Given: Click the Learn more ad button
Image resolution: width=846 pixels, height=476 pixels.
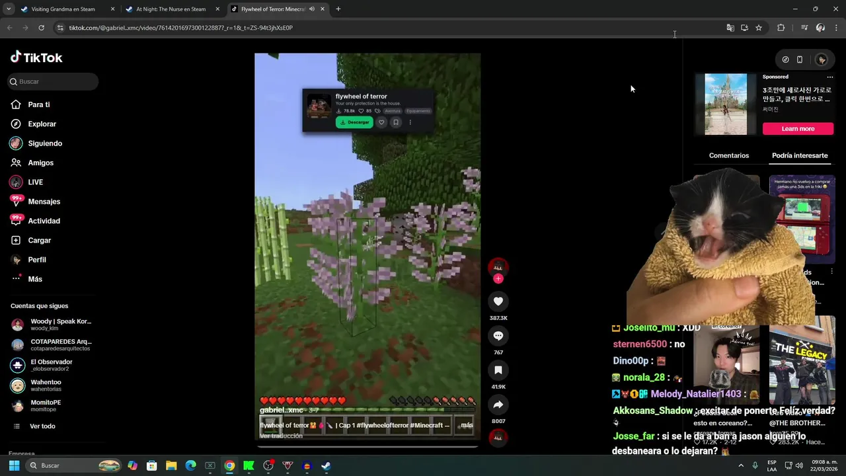Looking at the screenshot, I should (798, 129).
